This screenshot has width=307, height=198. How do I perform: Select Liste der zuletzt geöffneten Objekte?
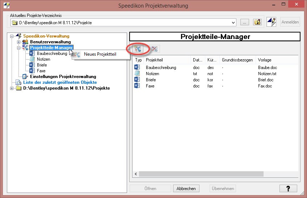pyautogui.click(x=60, y=82)
